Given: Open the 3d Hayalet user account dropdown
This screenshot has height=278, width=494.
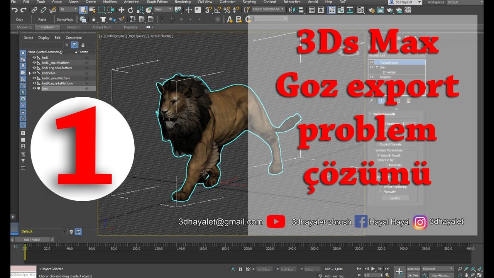Looking at the screenshot, I should coord(404,2).
